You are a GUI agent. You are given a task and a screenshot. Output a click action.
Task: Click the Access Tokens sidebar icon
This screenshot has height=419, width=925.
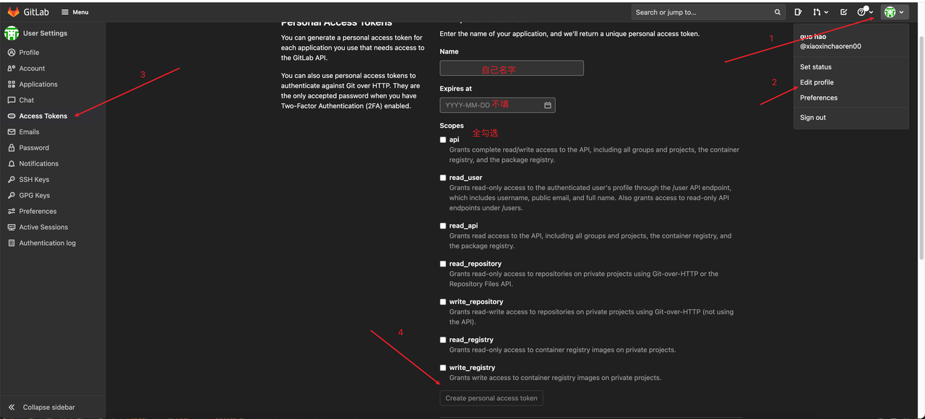coord(12,116)
